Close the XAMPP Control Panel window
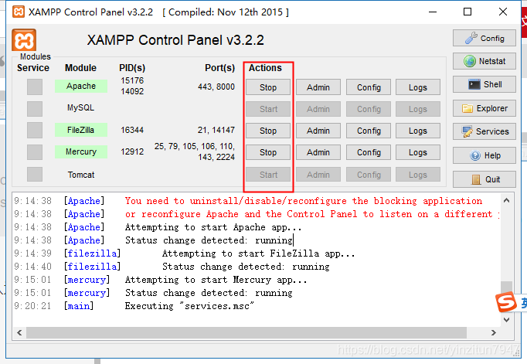This screenshot has width=527, height=364. click(x=503, y=12)
